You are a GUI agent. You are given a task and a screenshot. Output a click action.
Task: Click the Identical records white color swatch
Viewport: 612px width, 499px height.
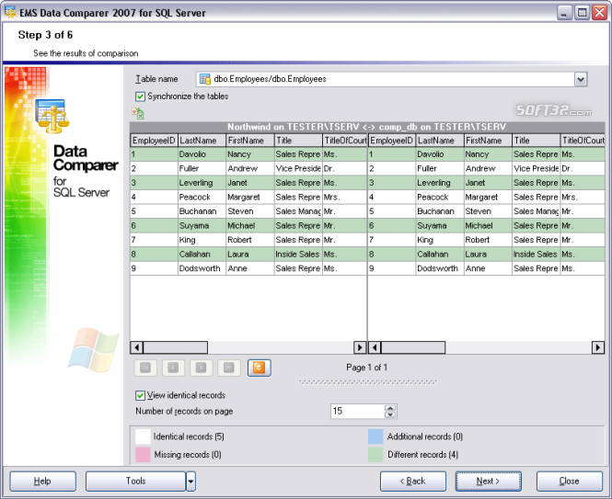click(143, 437)
